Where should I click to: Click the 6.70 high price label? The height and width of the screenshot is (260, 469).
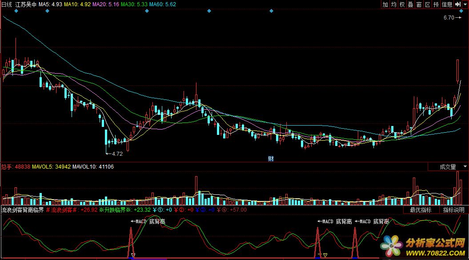pyautogui.click(x=449, y=18)
